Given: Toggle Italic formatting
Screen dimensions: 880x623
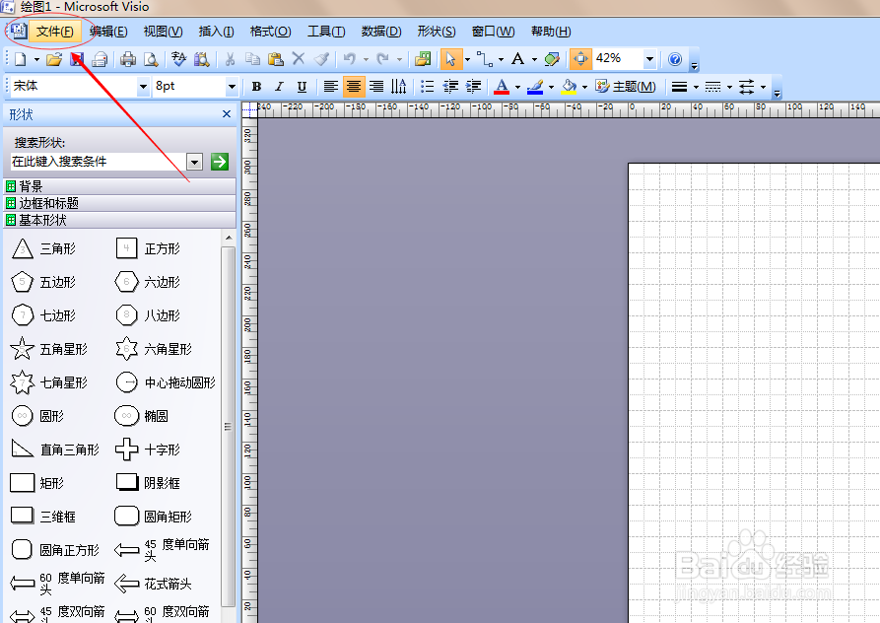Looking at the screenshot, I should click(279, 87).
